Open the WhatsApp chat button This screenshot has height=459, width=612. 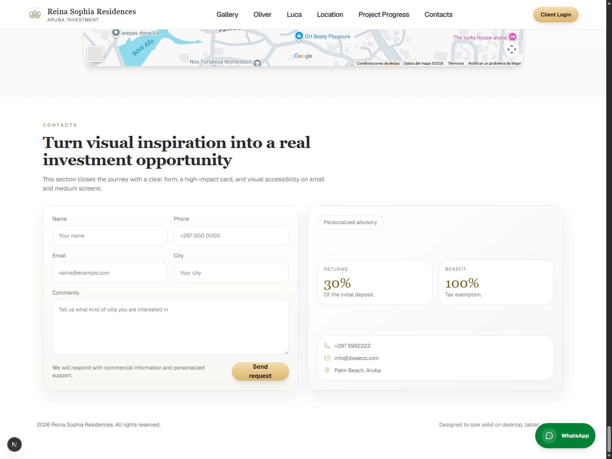pyautogui.click(x=565, y=436)
